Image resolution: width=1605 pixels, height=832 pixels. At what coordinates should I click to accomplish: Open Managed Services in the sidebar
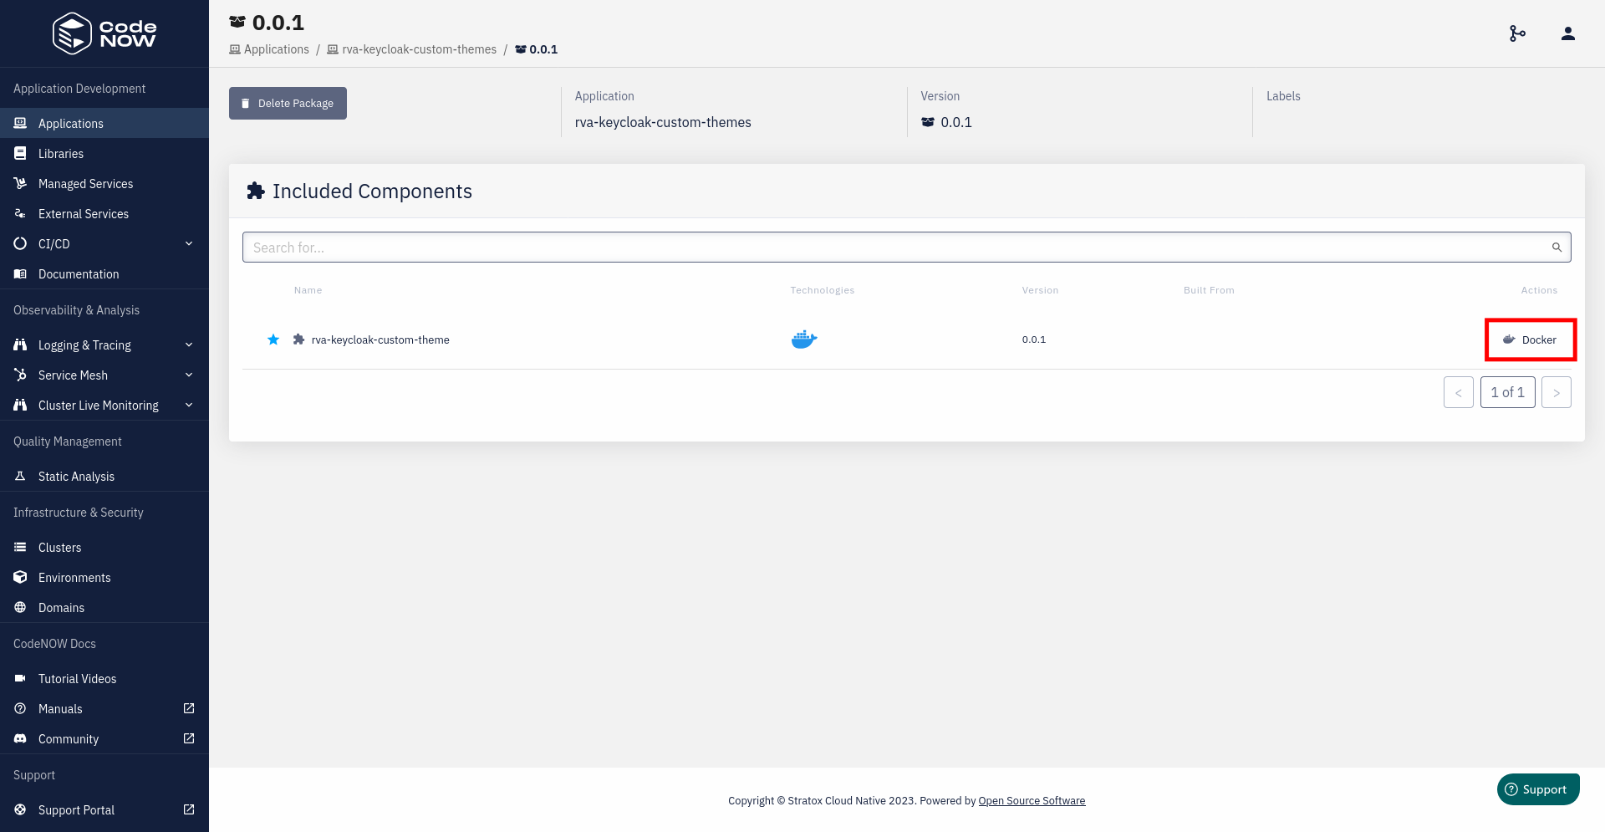point(104,183)
